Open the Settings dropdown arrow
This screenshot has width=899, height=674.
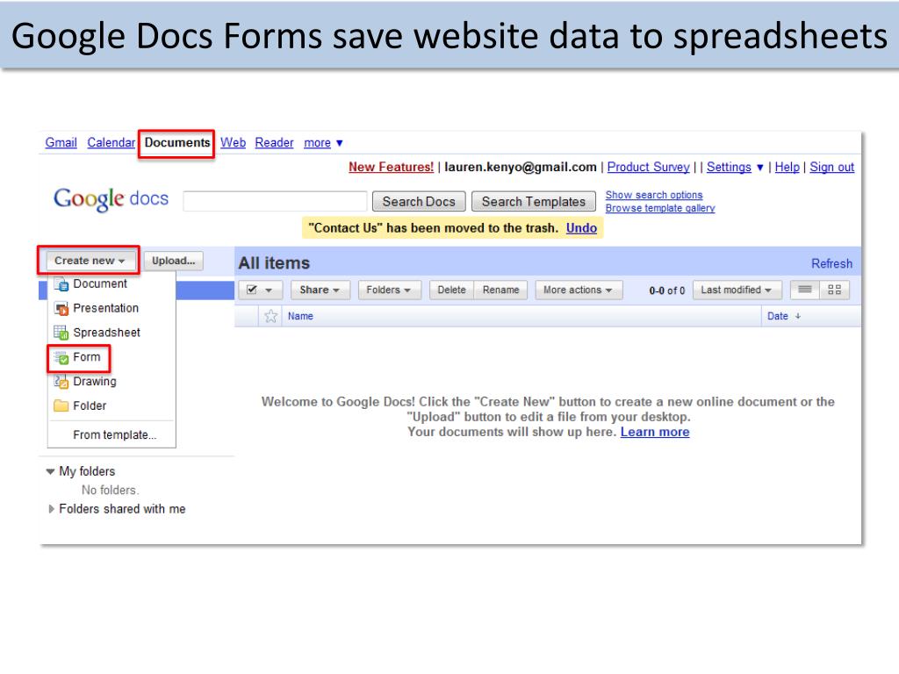tap(759, 168)
